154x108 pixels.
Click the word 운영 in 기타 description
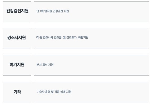coord(48,92)
